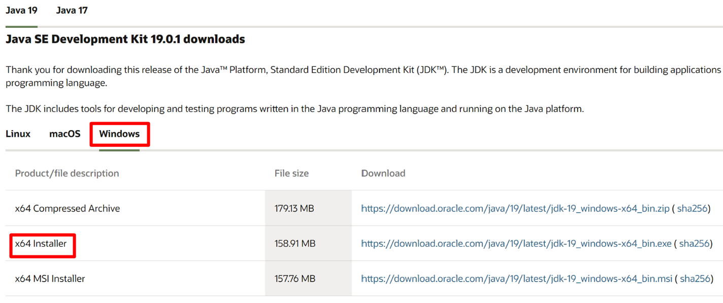
Task: Click the jdk-19 windows x64 exe download link
Action: pyautogui.click(x=516, y=244)
